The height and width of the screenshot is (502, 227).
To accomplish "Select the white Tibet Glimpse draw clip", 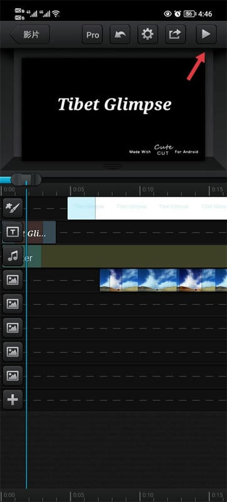I will tap(147, 208).
